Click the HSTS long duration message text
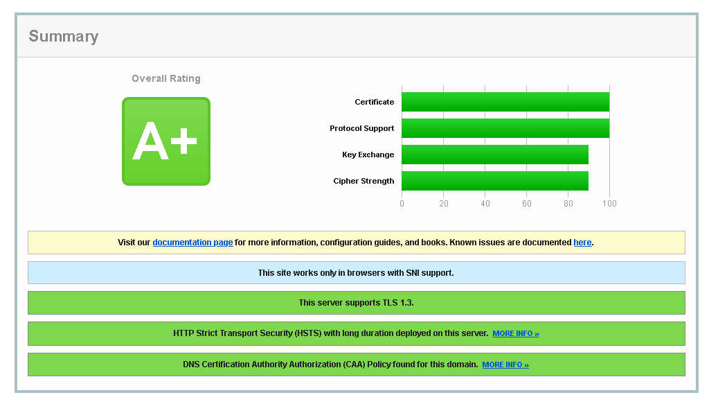The width and height of the screenshot is (718, 404). click(330, 333)
